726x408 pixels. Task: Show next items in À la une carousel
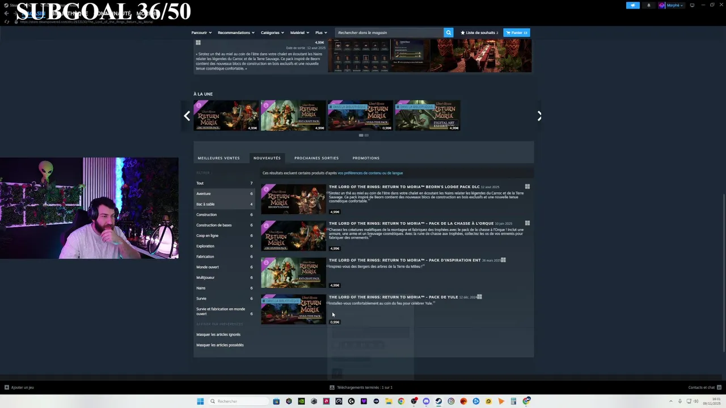[x=539, y=116]
